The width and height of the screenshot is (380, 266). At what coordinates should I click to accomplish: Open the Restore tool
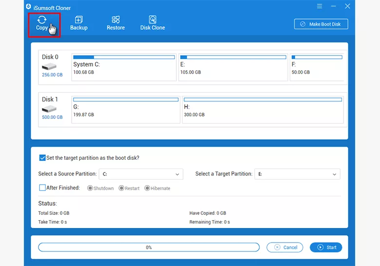tap(115, 20)
